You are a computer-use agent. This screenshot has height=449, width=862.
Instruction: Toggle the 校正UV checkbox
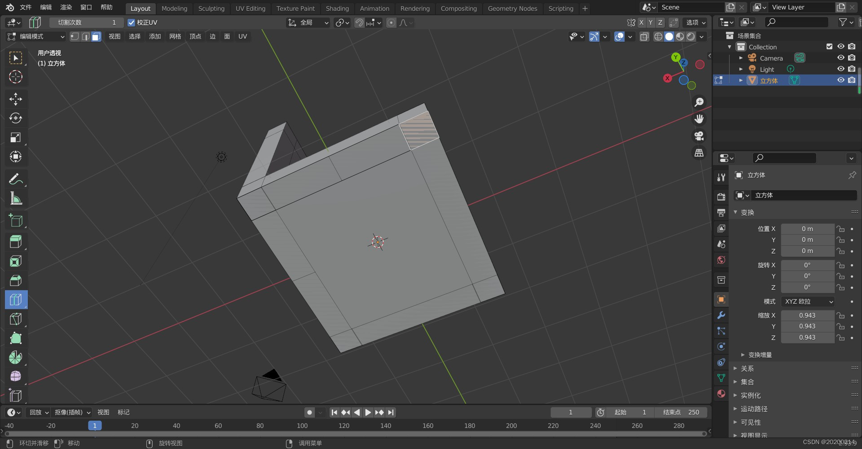131,22
